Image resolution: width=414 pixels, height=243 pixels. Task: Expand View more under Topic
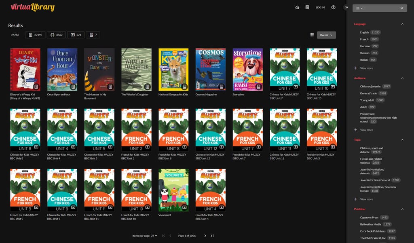click(364, 199)
